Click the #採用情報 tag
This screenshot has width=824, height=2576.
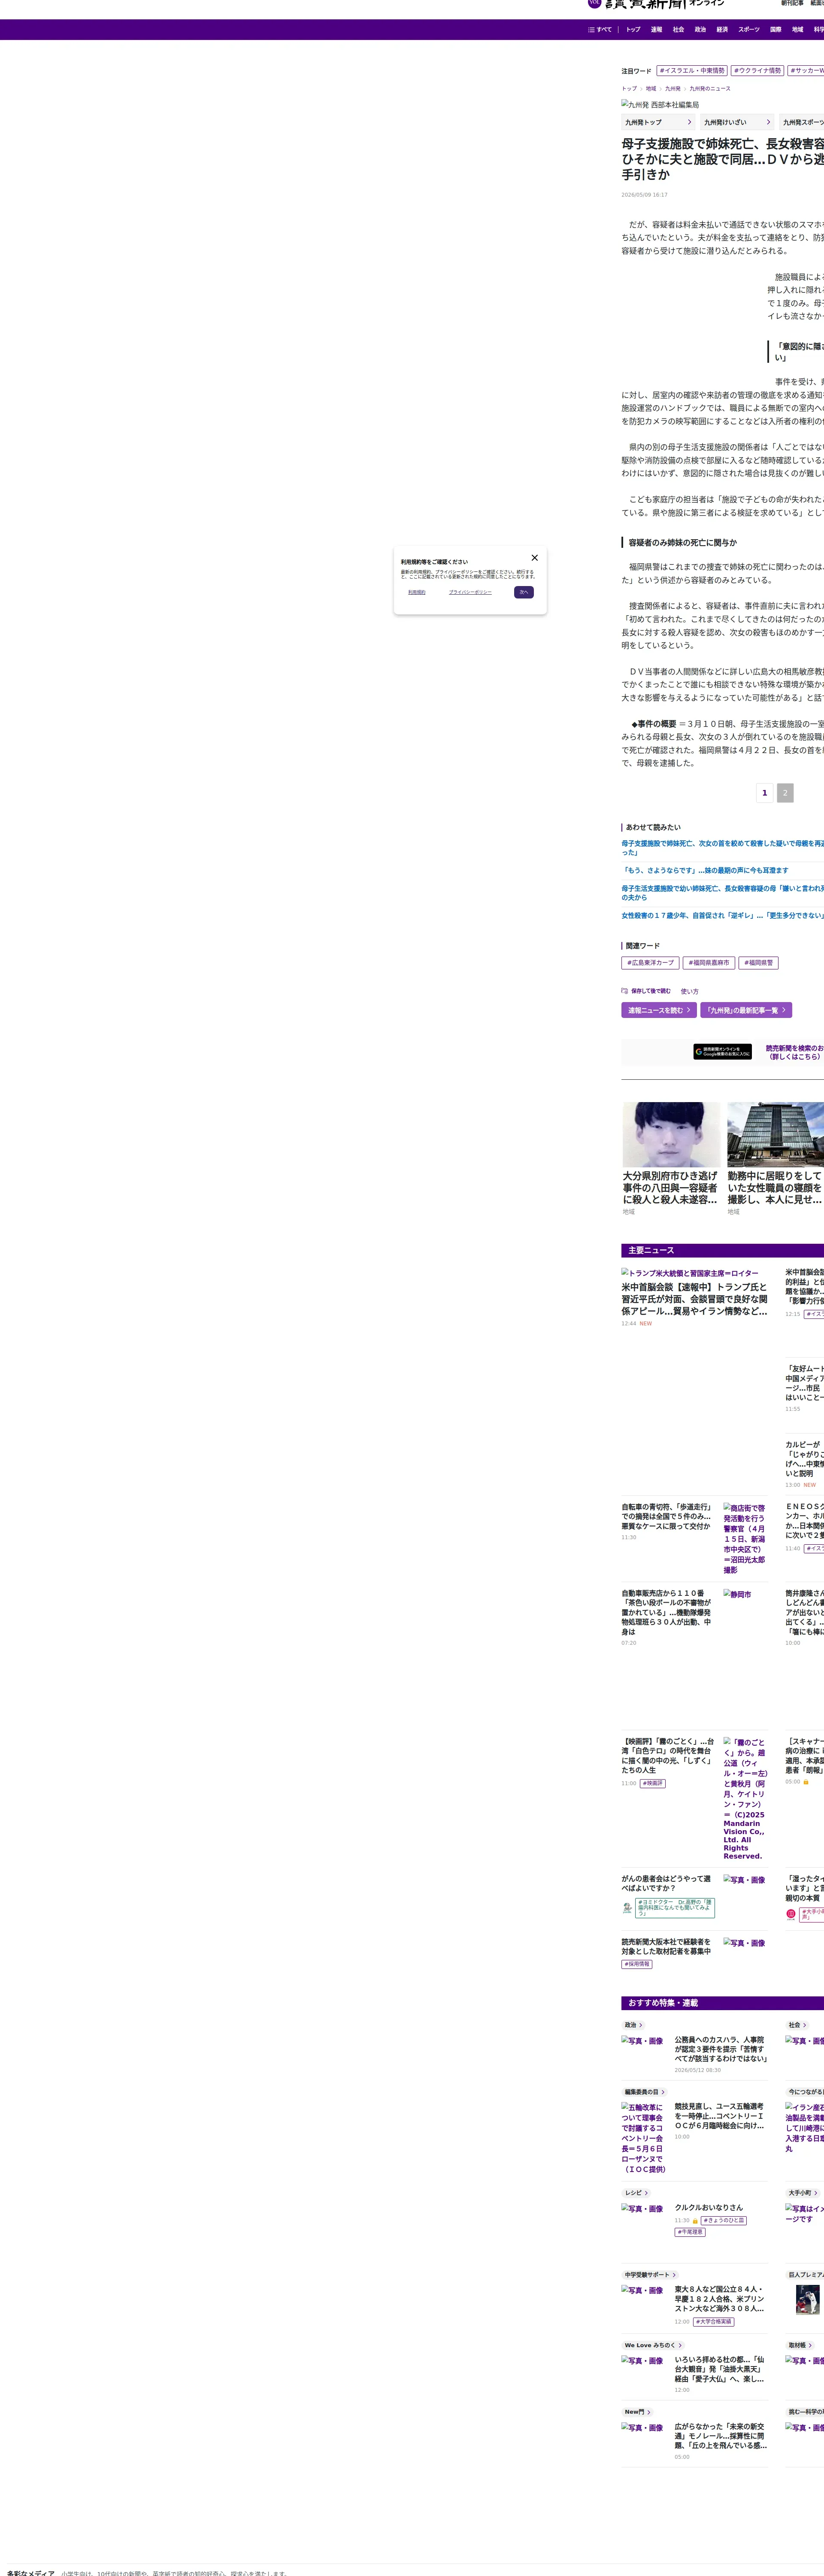click(x=637, y=1964)
